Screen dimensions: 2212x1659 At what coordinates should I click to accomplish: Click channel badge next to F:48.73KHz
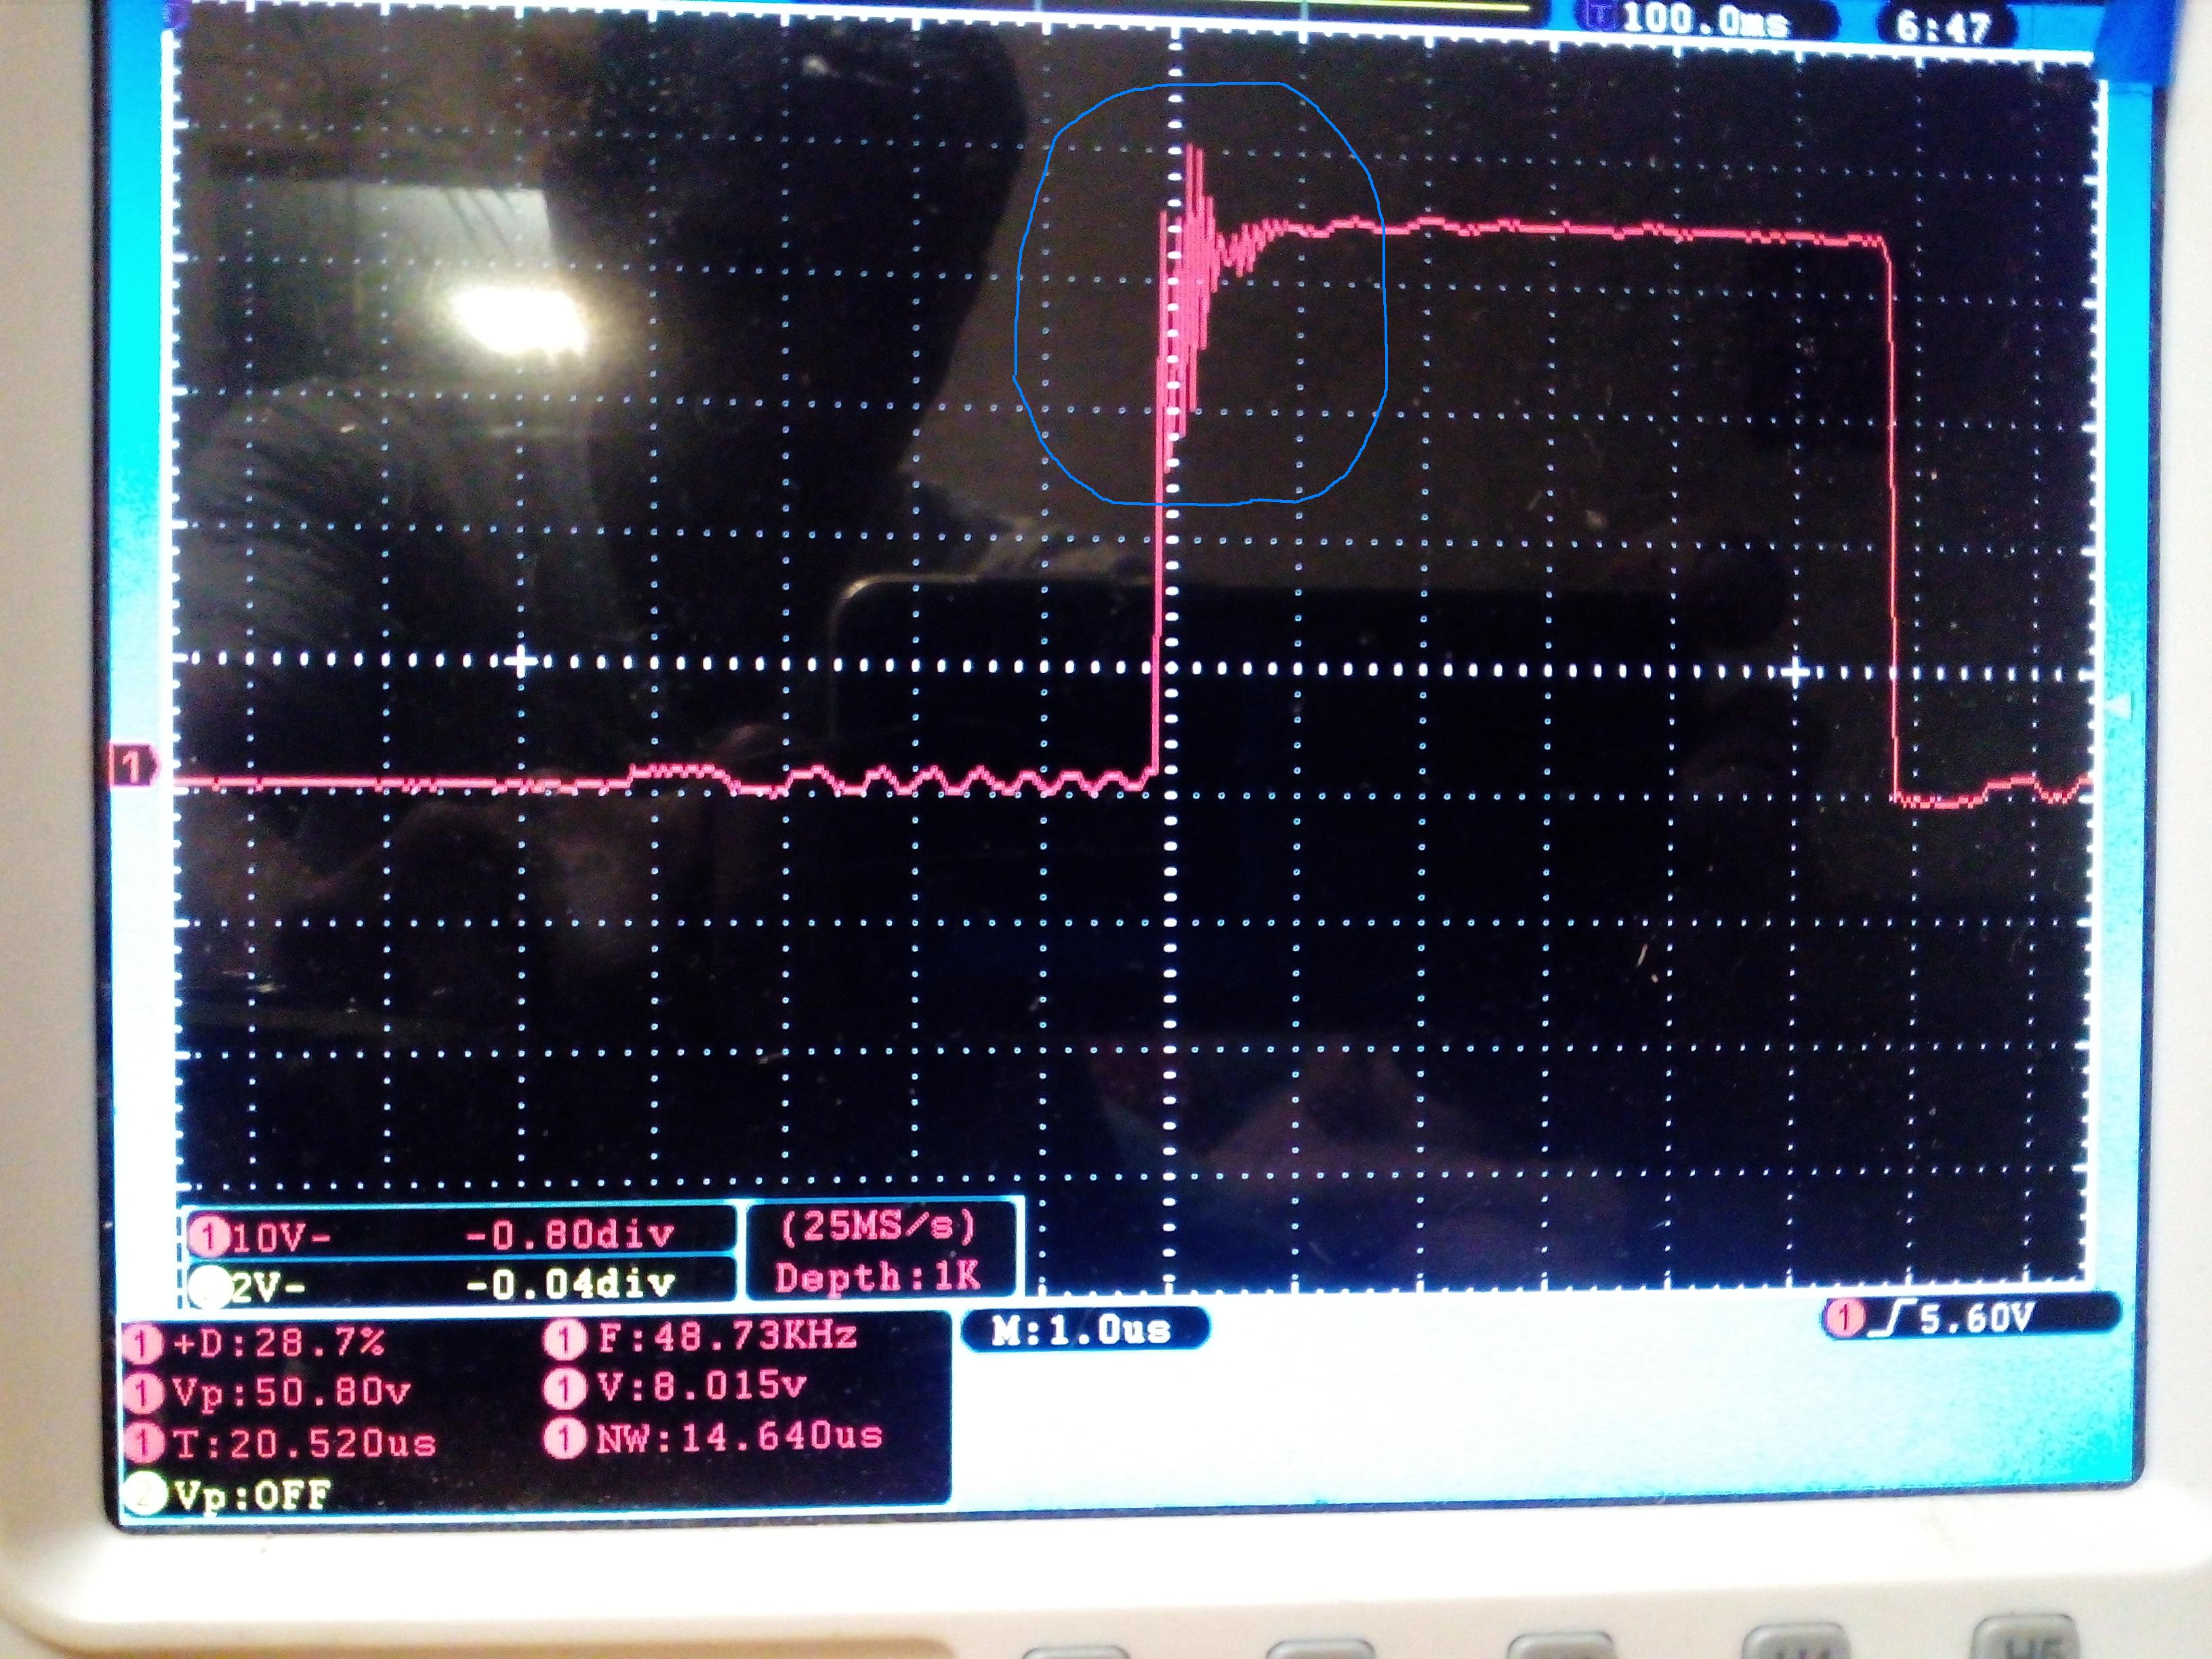[x=565, y=1338]
